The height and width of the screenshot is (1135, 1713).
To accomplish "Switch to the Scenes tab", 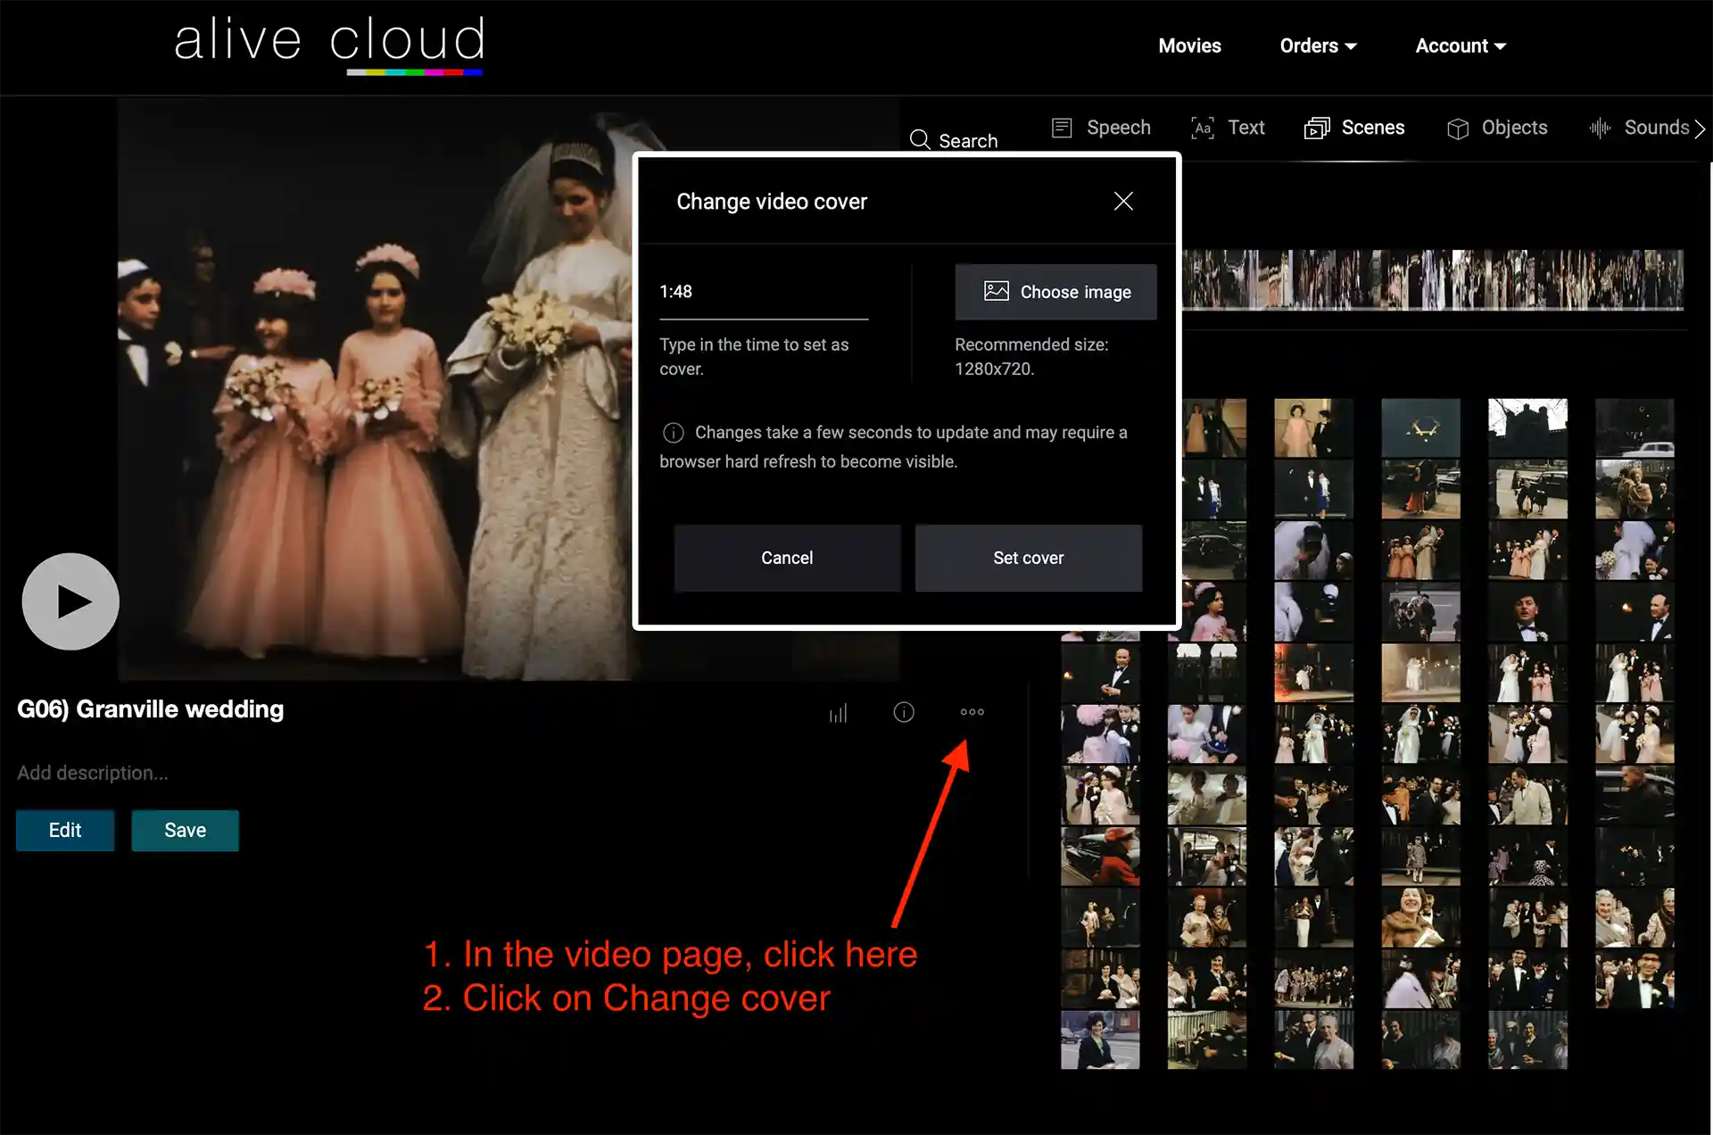I will coord(1354,128).
